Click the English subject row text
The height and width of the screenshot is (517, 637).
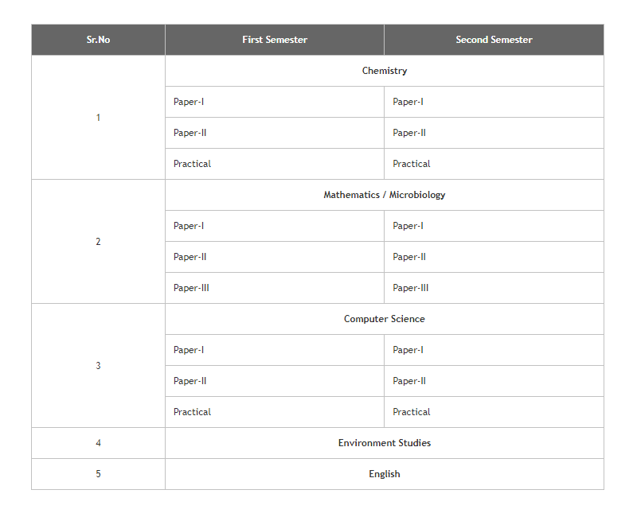click(x=385, y=474)
